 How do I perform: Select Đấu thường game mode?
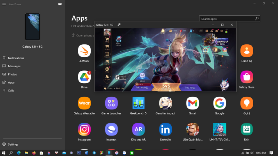point(142,88)
